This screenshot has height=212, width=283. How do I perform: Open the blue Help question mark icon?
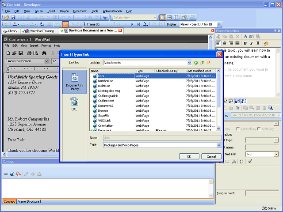pyautogui.click(x=105, y=18)
